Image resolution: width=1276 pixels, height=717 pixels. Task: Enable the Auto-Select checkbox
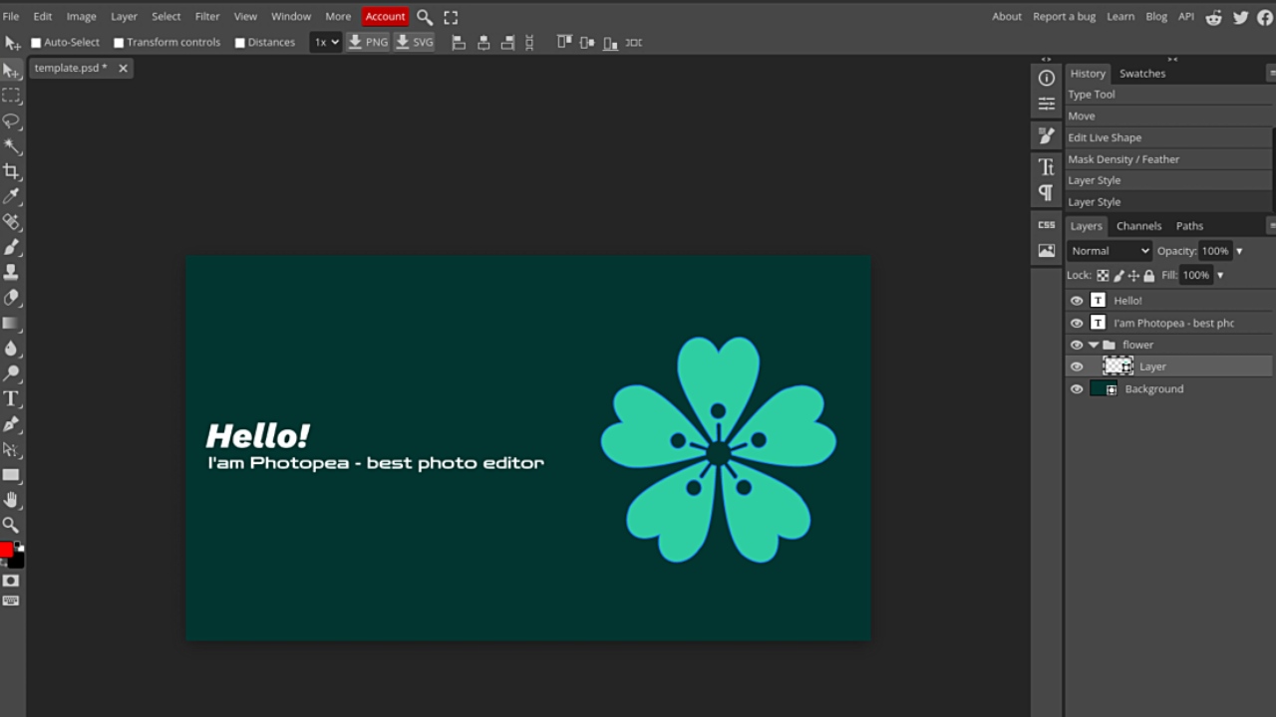pyautogui.click(x=36, y=43)
